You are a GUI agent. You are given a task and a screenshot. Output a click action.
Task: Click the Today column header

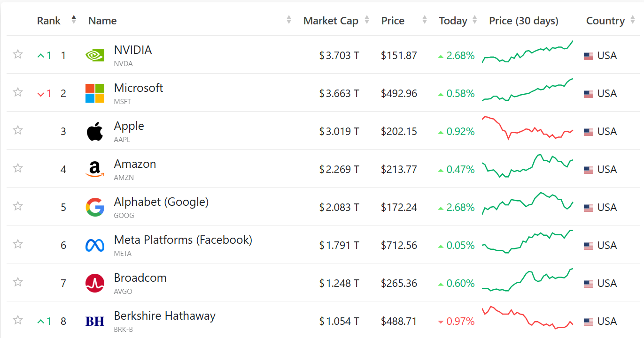coord(453,21)
